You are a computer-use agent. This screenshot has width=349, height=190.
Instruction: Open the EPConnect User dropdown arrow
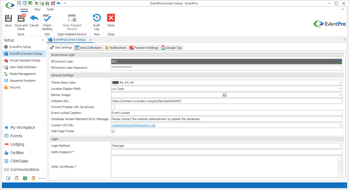tap(335, 61)
